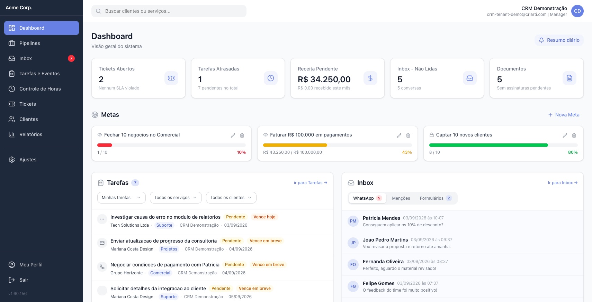
Task: Open task Investigar causa do erro no modulo
Action: pos(165,217)
